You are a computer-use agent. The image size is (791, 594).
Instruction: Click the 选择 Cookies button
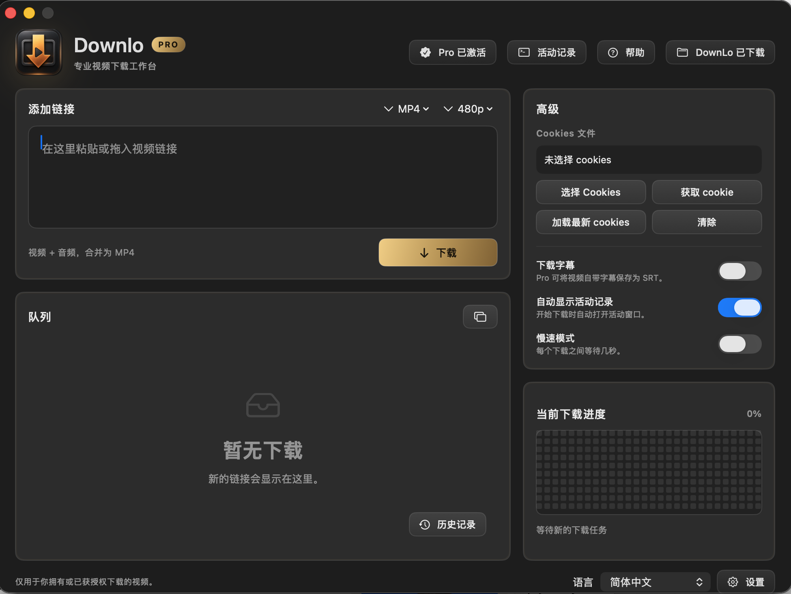[591, 192]
